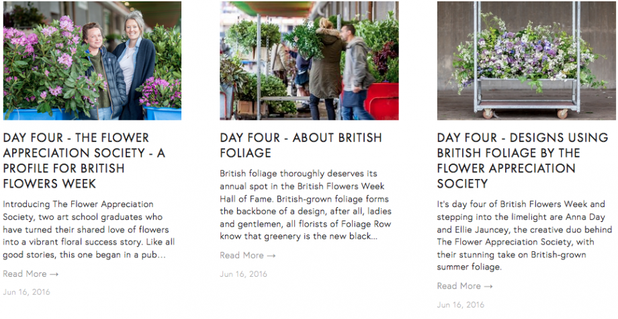Click the arrow icon in third article's Read More
Image resolution: width=618 pixels, height=319 pixels.
click(x=488, y=286)
